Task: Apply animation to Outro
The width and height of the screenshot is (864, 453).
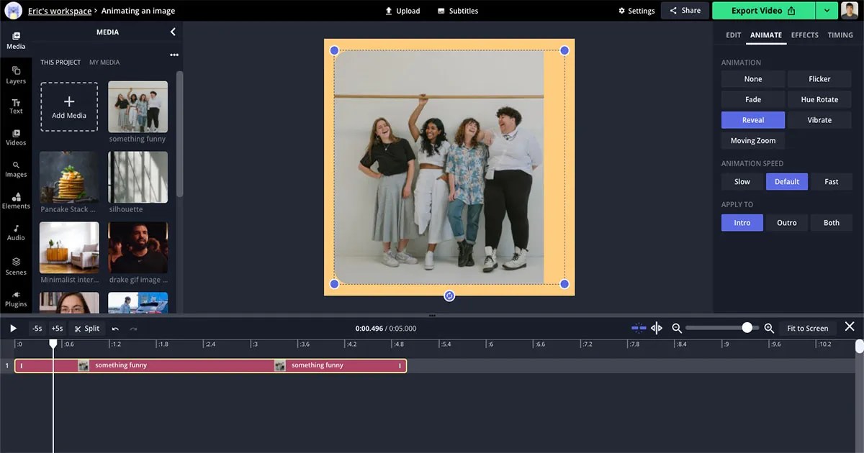Action: point(786,222)
